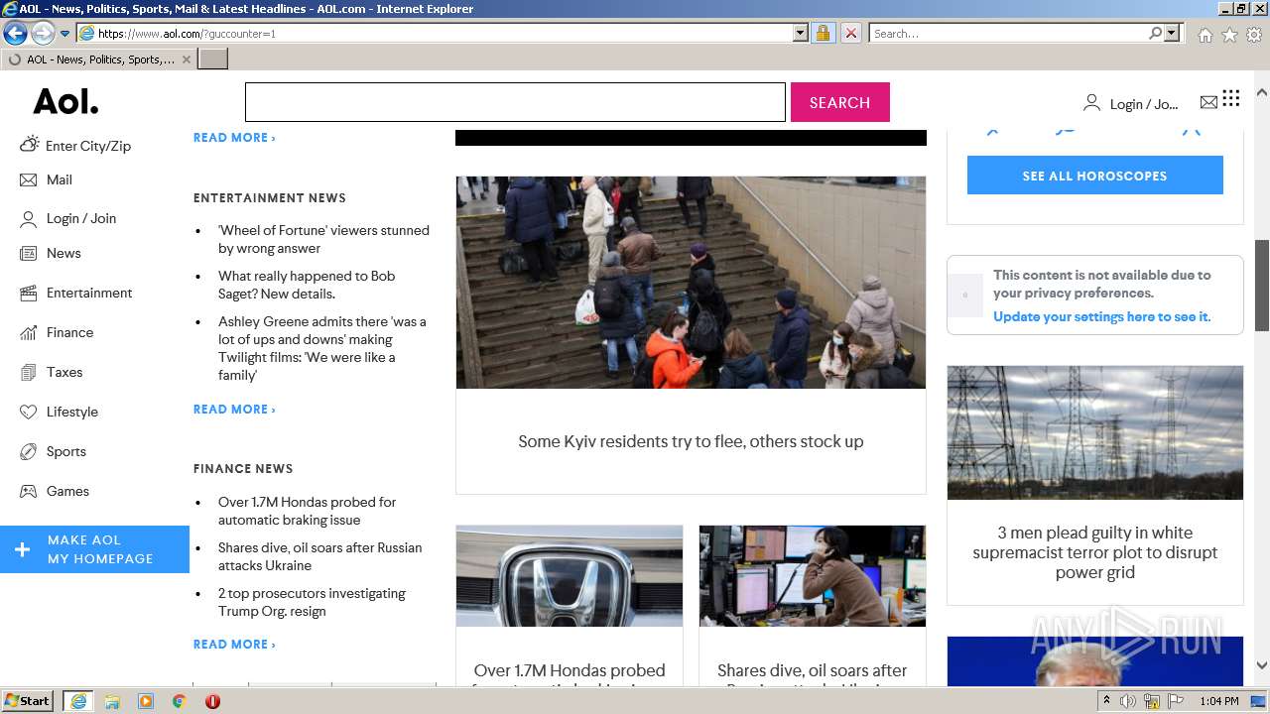1270x714 pixels.
Task: Click the page vertical scrollbar thumb
Action: point(1262,286)
